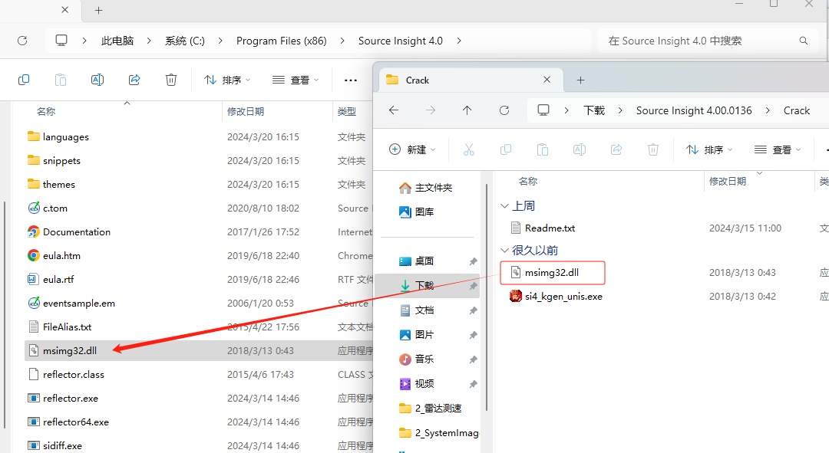This screenshot has width=829, height=453.
Task: Click the Crack sidebar vertical scrollbar
Action: tap(486, 297)
